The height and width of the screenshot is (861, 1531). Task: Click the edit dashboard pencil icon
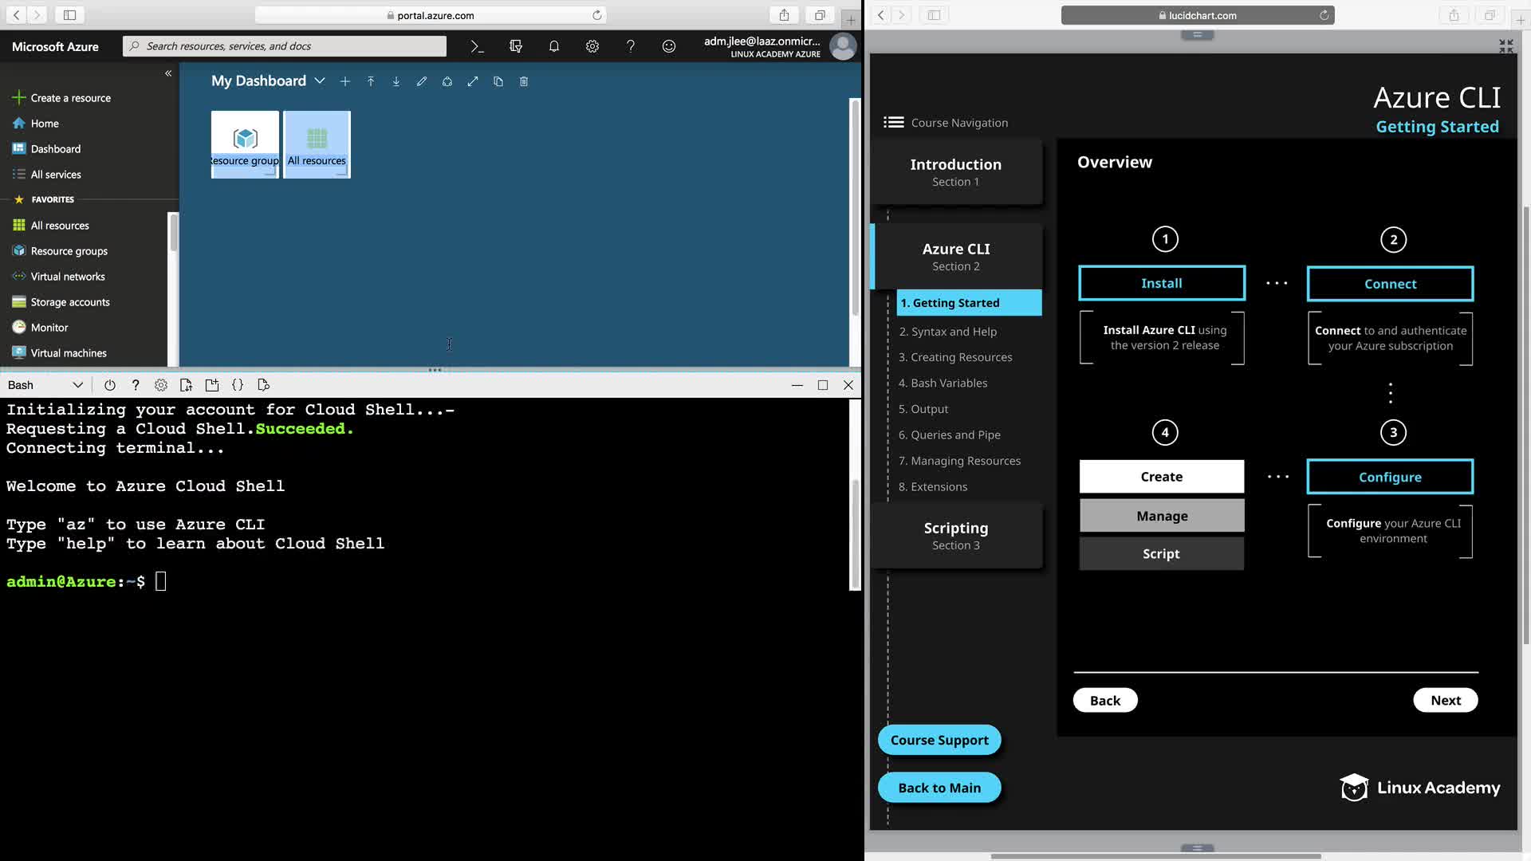(x=422, y=81)
